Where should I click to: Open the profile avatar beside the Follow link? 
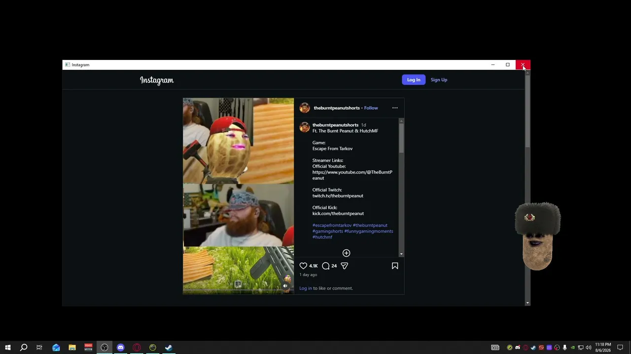point(305,108)
